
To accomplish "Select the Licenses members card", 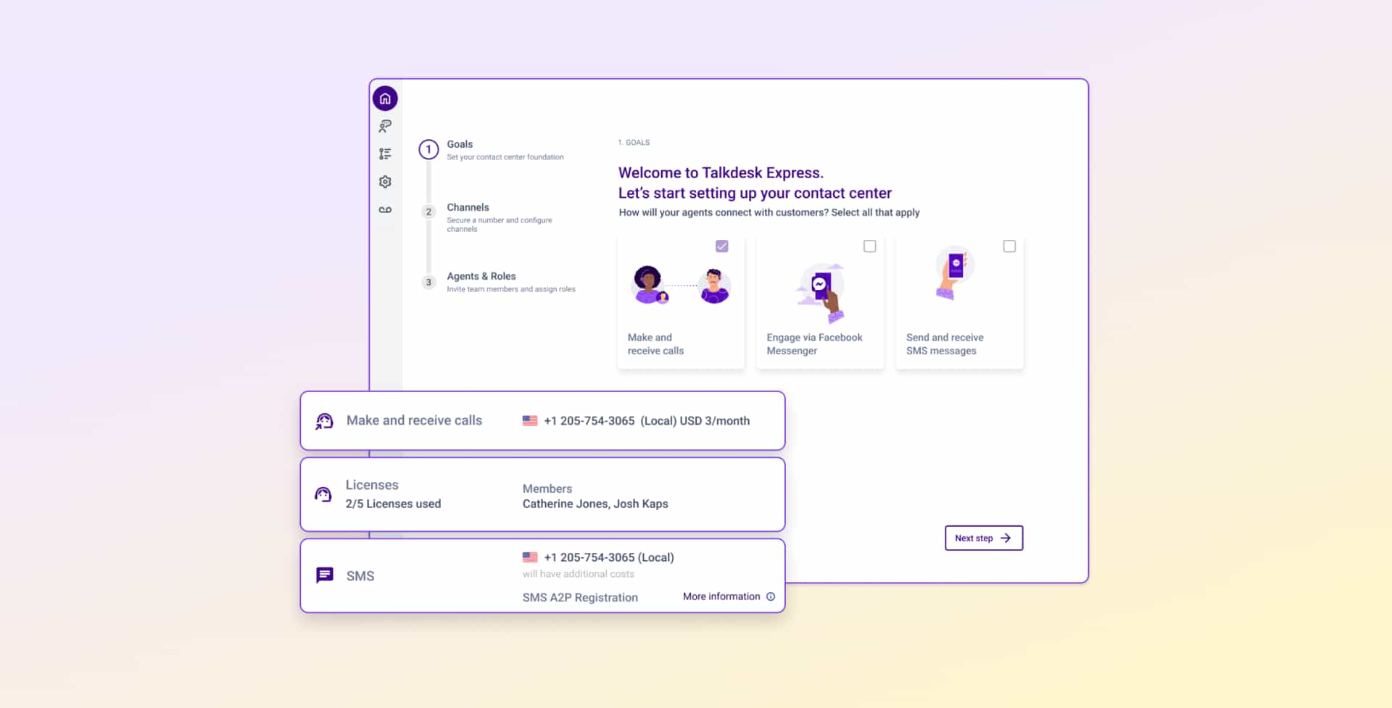I will (x=542, y=495).
